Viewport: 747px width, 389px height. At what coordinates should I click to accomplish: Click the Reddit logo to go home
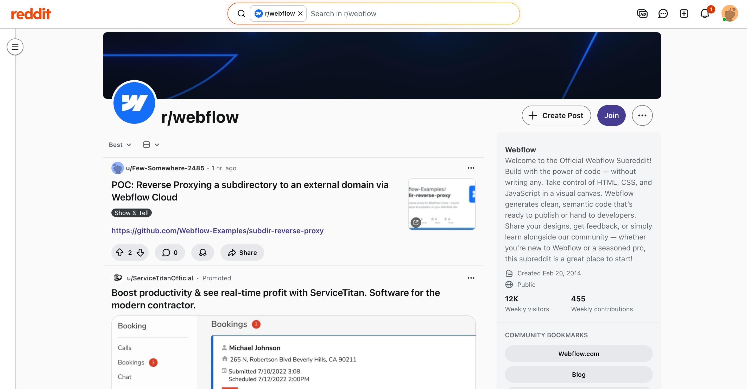click(x=31, y=13)
